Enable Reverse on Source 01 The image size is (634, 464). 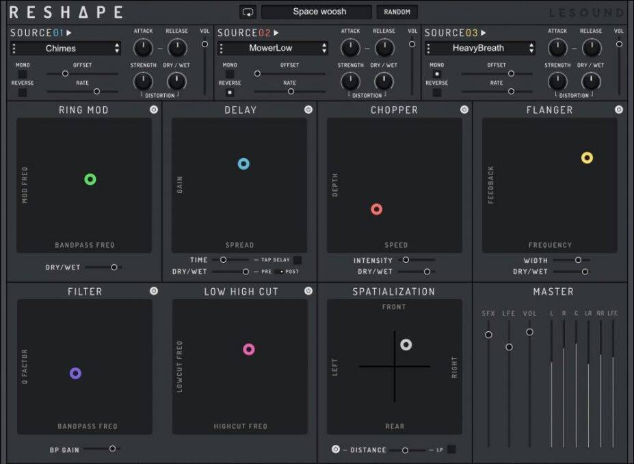click(x=23, y=92)
